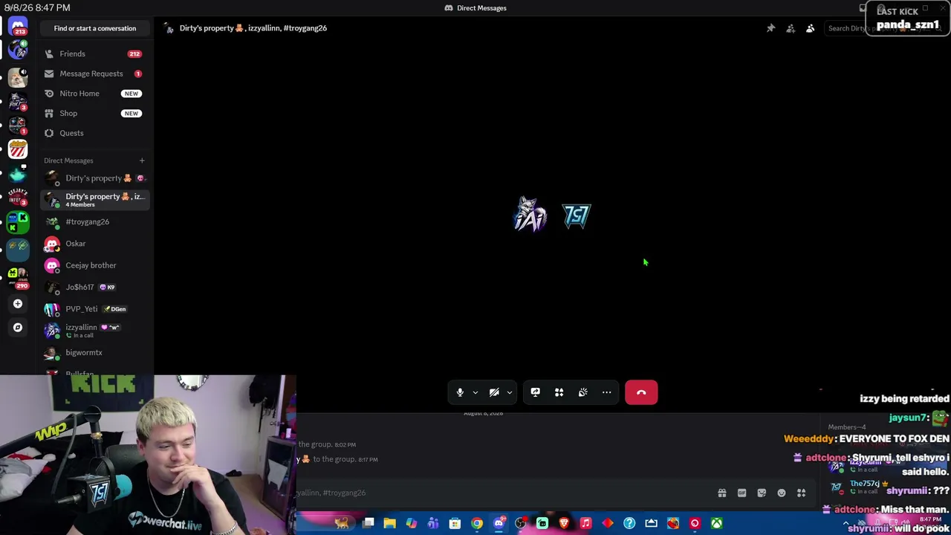Image resolution: width=951 pixels, height=535 pixels.
Task: Open first Dirty's property direct message
Action: tap(95, 178)
